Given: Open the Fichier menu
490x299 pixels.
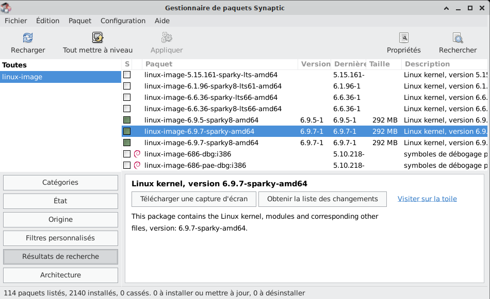Looking at the screenshot, I should 15,21.
